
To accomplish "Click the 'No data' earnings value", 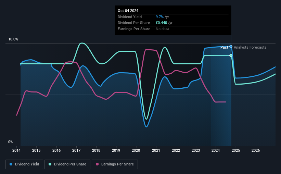I will click(x=162, y=29).
